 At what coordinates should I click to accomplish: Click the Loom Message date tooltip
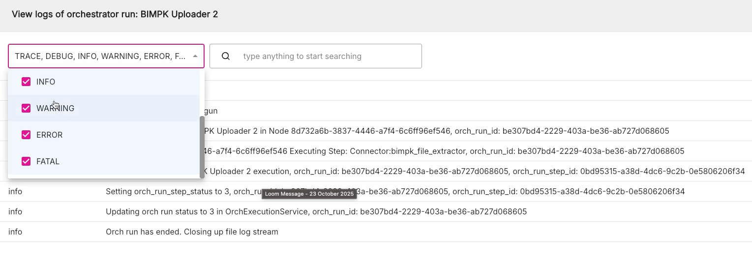[309, 194]
